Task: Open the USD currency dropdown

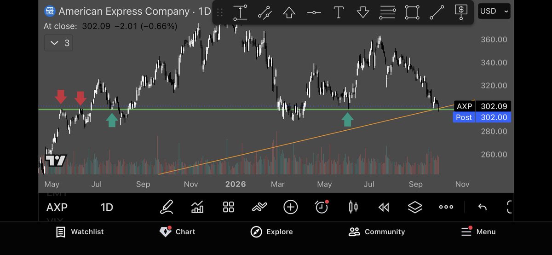Action: click(494, 11)
